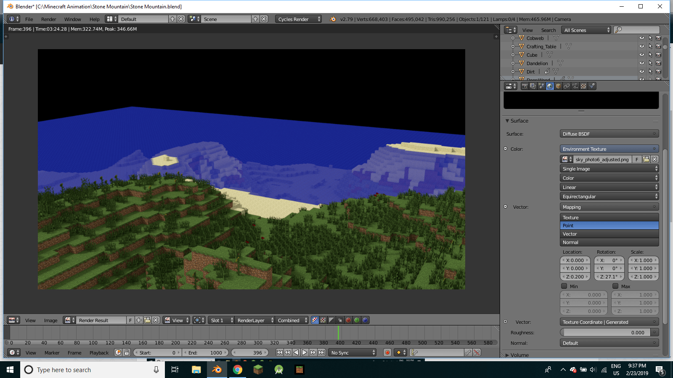Display only the Red channel
The image size is (673, 378).
click(x=348, y=320)
